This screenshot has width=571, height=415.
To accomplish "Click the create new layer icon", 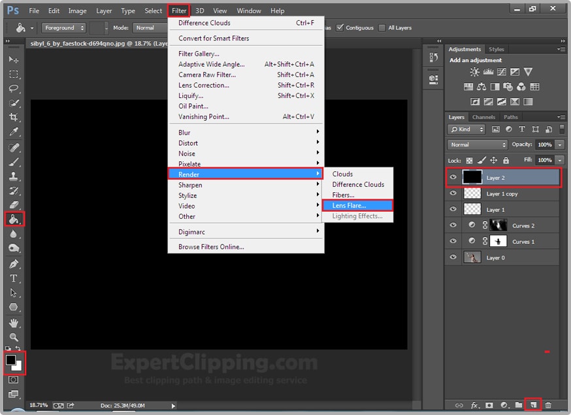I will [x=533, y=405].
